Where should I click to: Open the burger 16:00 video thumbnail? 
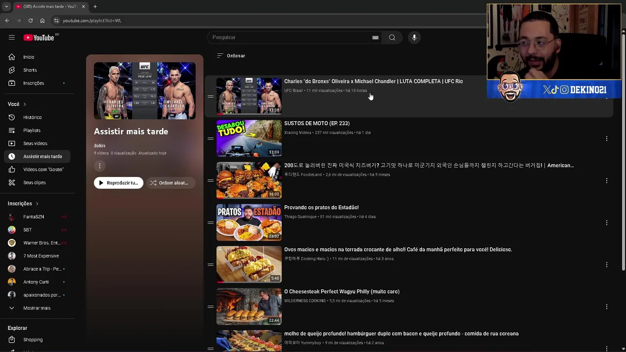pyautogui.click(x=249, y=180)
